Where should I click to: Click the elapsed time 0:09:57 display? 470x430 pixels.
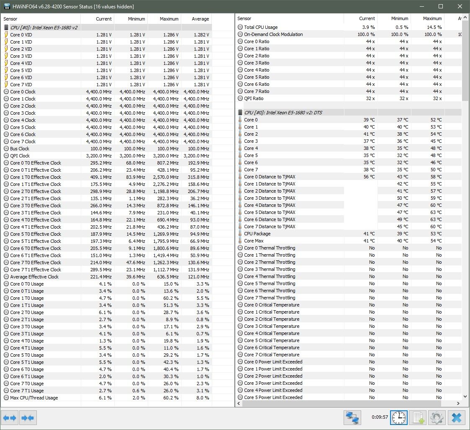click(x=380, y=417)
